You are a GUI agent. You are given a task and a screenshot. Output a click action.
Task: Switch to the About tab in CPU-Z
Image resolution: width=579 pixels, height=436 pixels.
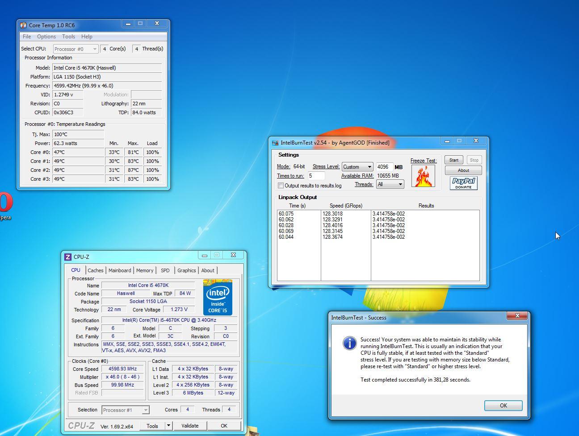click(208, 270)
